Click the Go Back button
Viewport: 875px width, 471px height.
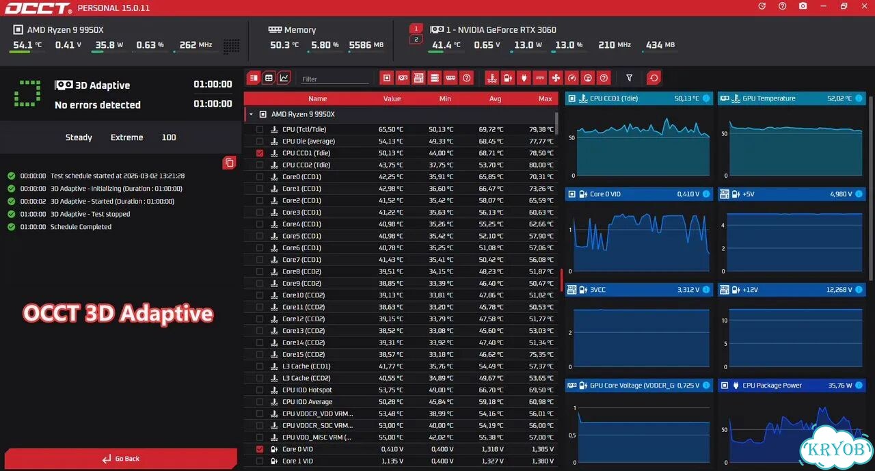[x=121, y=459]
